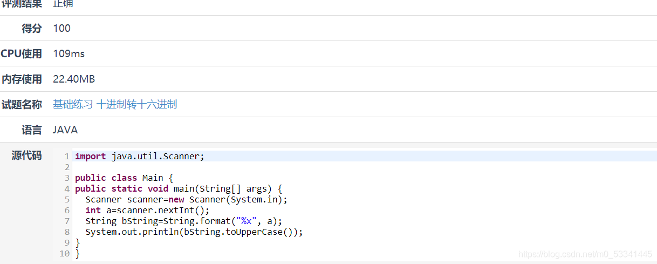Click line number 2 in code gutter

[x=67, y=167]
